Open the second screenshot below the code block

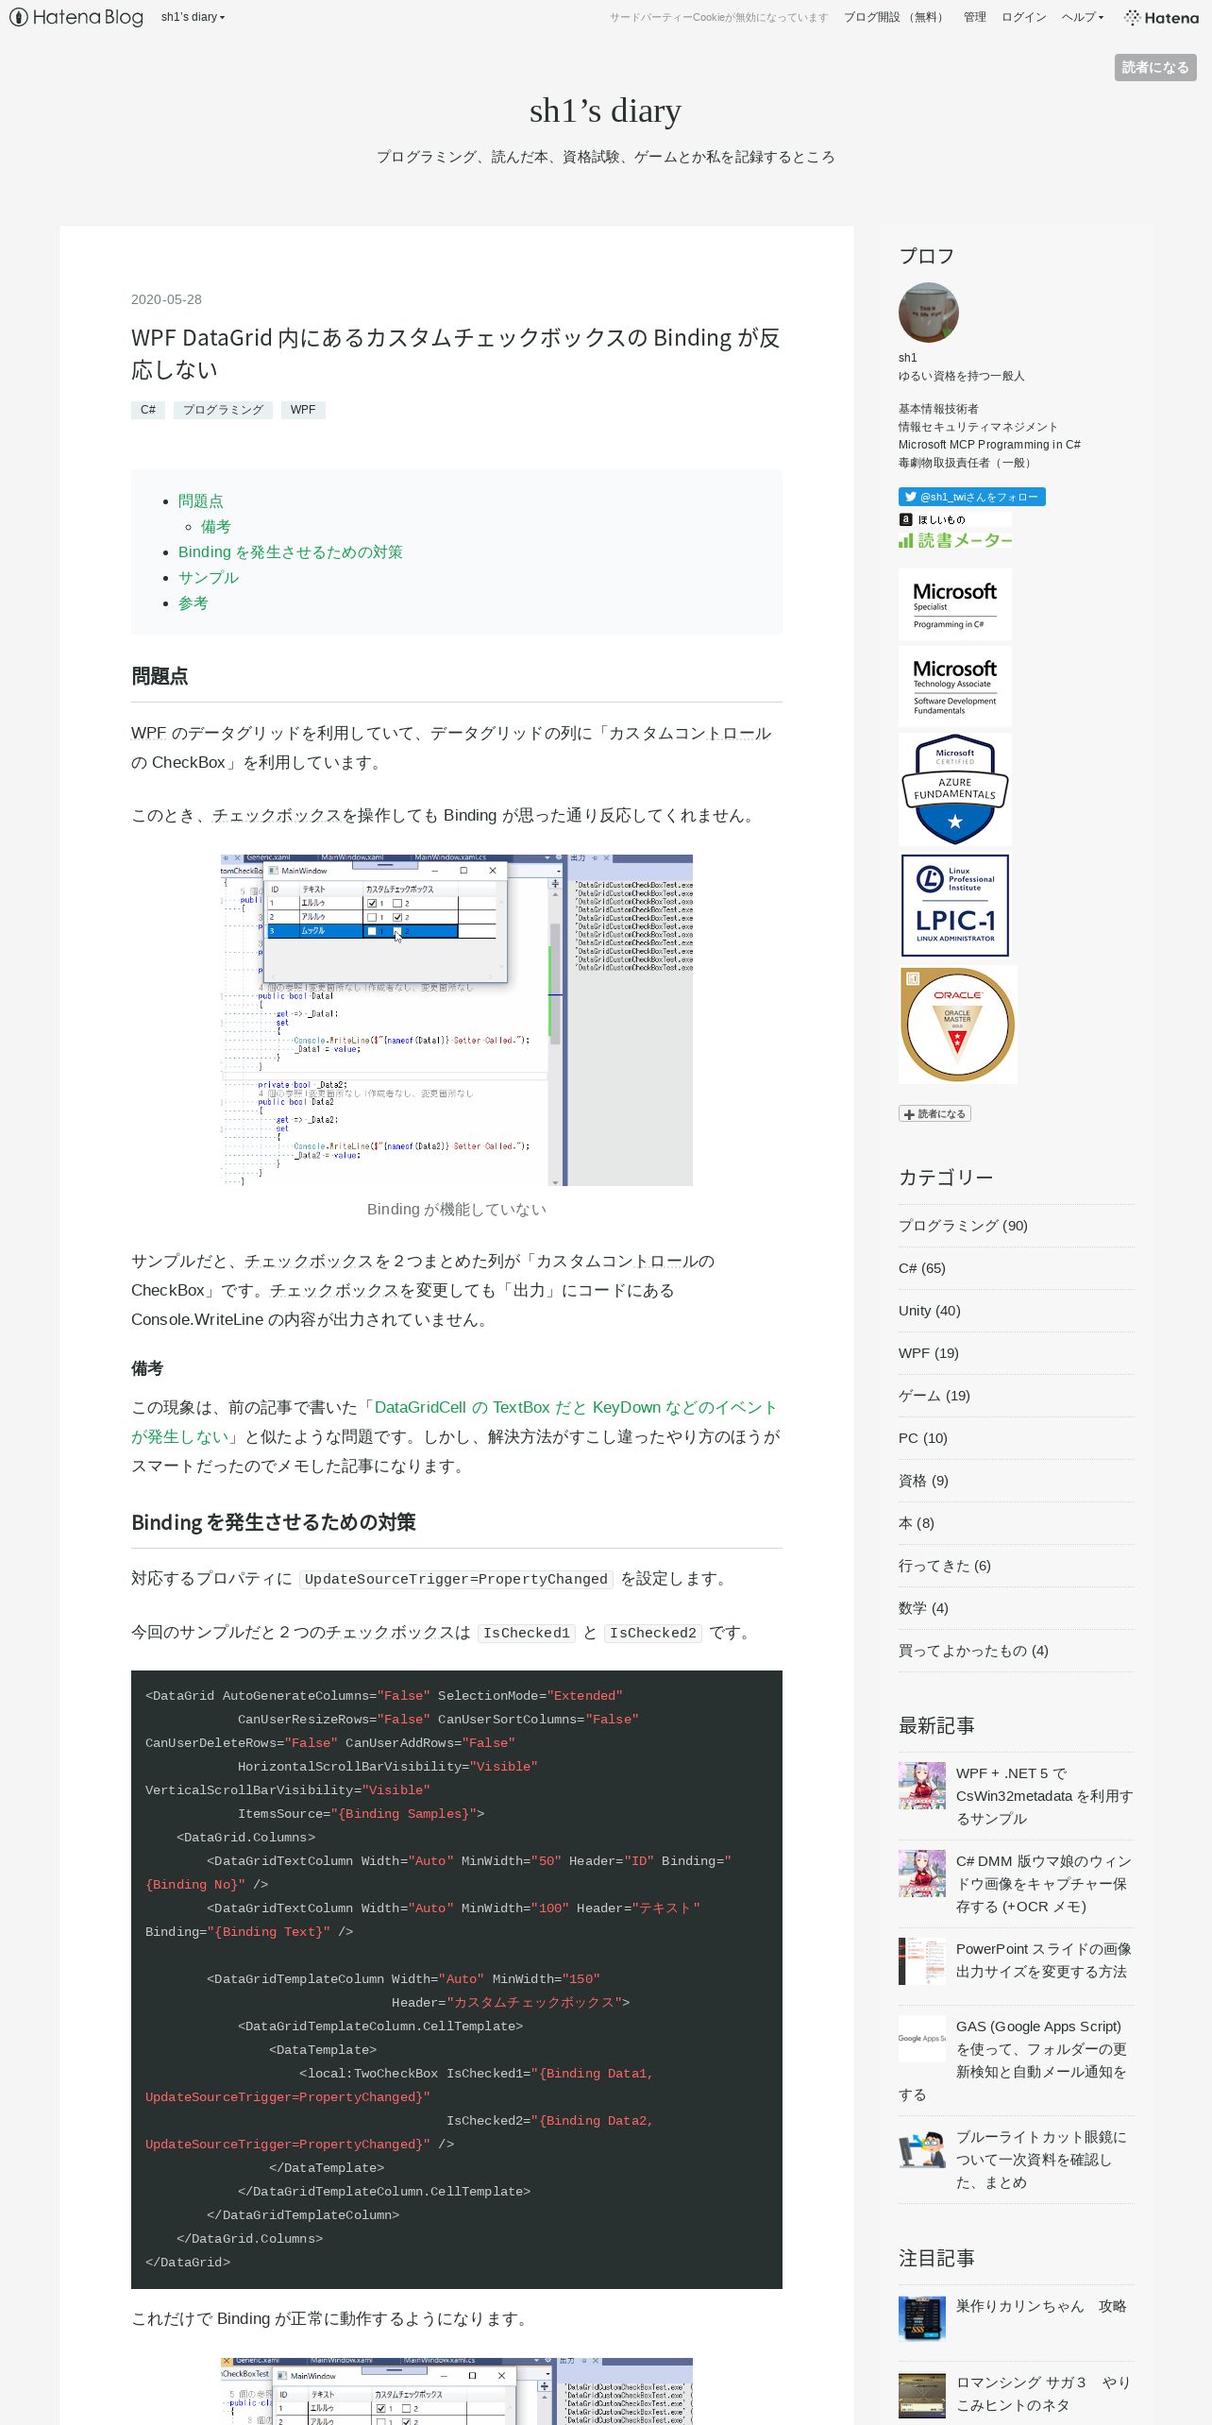(x=457, y=2391)
